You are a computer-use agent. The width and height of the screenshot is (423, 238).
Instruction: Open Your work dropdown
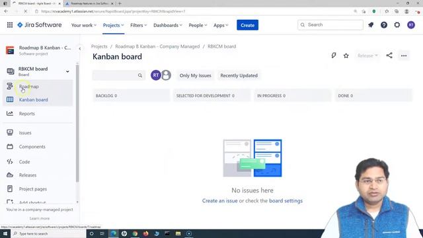click(x=84, y=25)
